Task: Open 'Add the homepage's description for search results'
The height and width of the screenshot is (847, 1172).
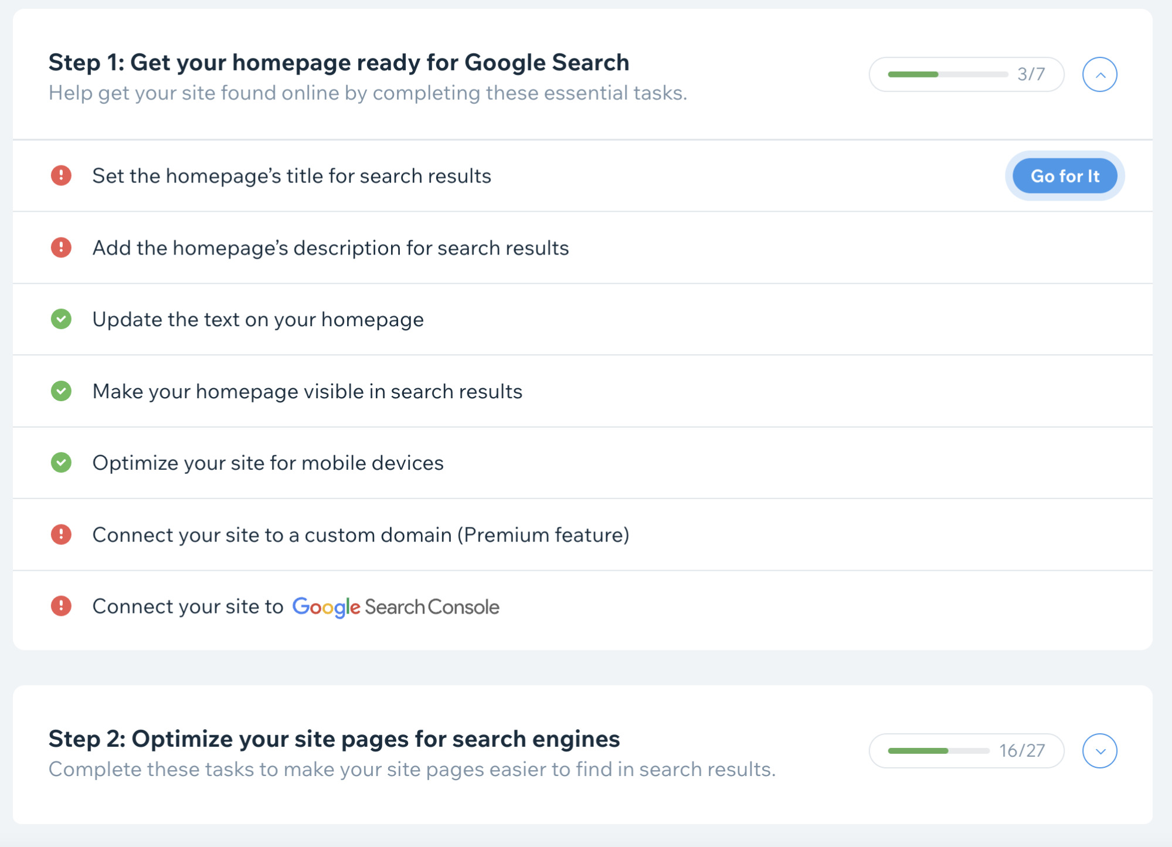Action: (330, 248)
